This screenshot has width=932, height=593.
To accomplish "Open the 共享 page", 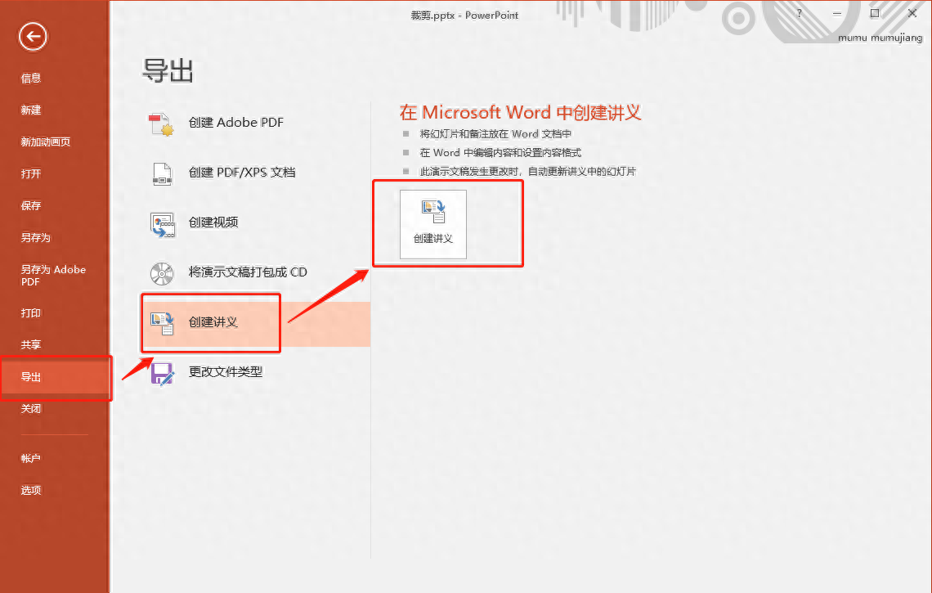I will 31,344.
